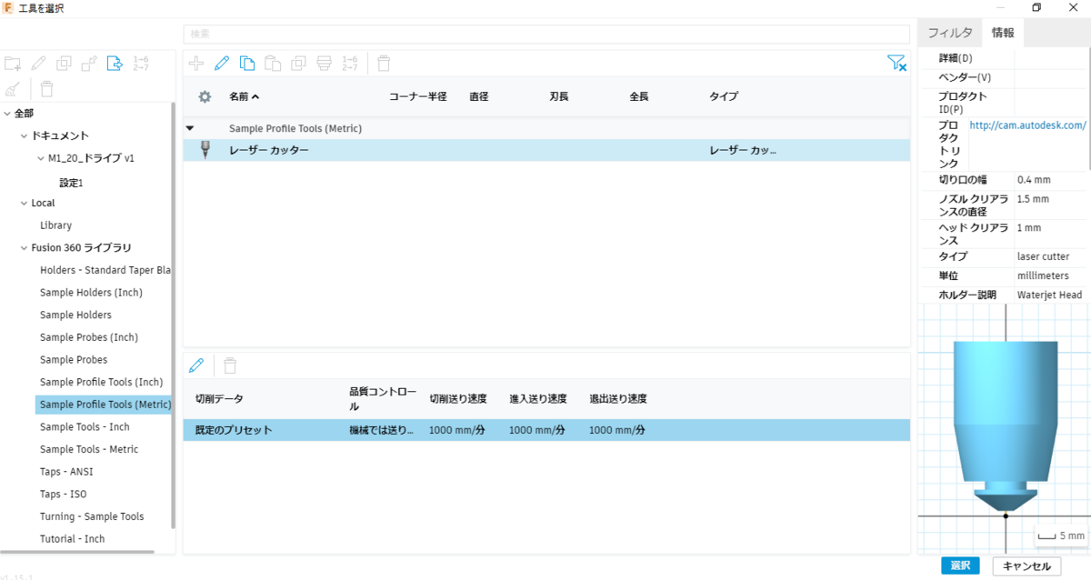
Task: Click the renumber icon in the left toolbar
Action: [x=141, y=64]
